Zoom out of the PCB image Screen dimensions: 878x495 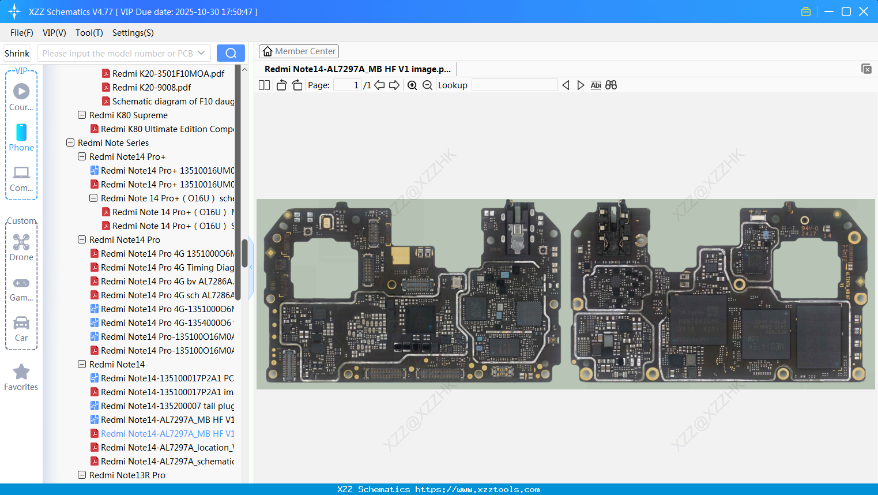pyautogui.click(x=426, y=85)
